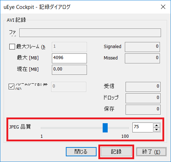Click the 受信 counter field
Image resolution: width=171 pixels, height=162 pixels.
pos(143,87)
